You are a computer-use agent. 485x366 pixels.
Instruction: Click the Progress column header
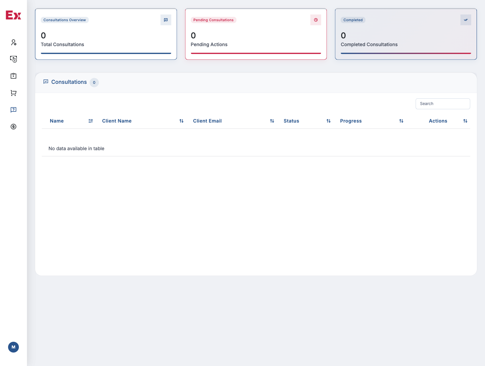click(x=351, y=121)
